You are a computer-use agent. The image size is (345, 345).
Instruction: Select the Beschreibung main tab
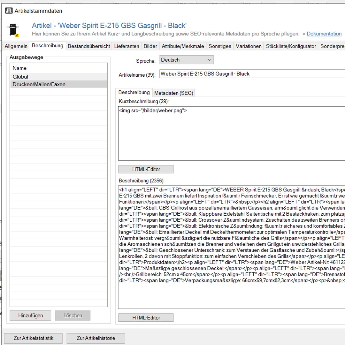(48, 46)
